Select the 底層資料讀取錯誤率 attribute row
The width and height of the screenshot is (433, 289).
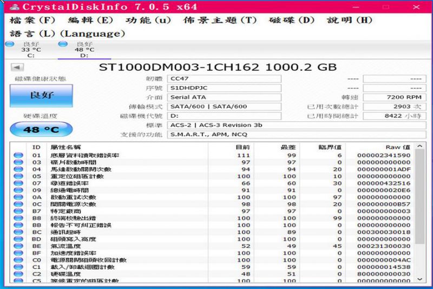pyautogui.click(x=212, y=155)
